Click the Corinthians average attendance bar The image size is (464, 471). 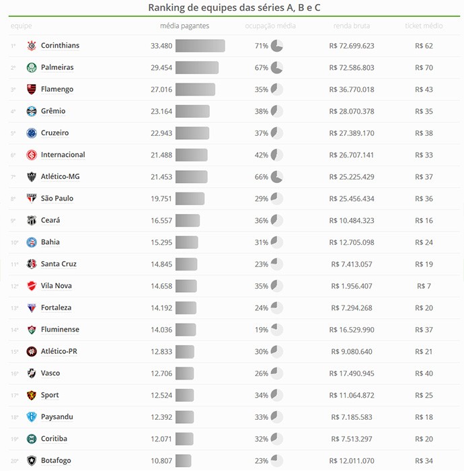pyautogui.click(x=200, y=46)
